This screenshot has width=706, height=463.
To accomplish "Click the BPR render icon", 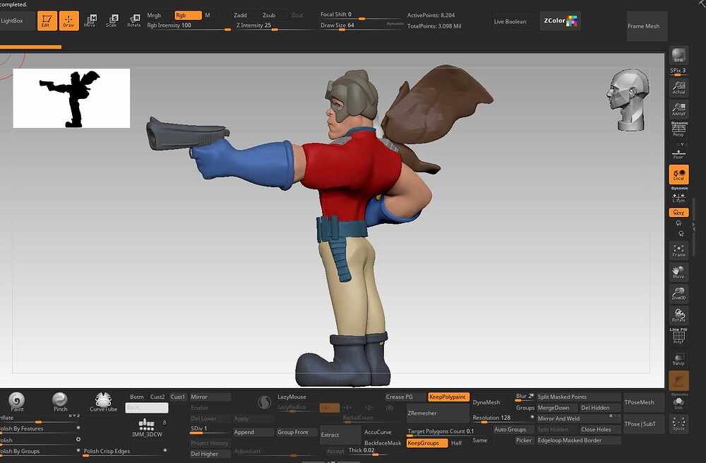I will (x=678, y=55).
